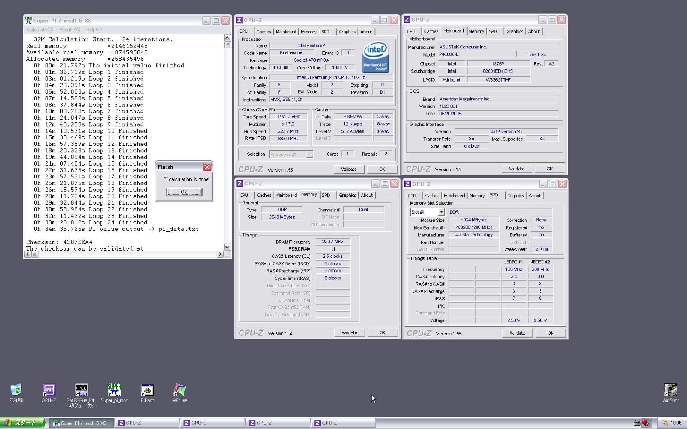Open Memory tab in the Mainboard CPU-Z window
Image resolution: width=687 pixels, height=429 pixels.
(476, 31)
